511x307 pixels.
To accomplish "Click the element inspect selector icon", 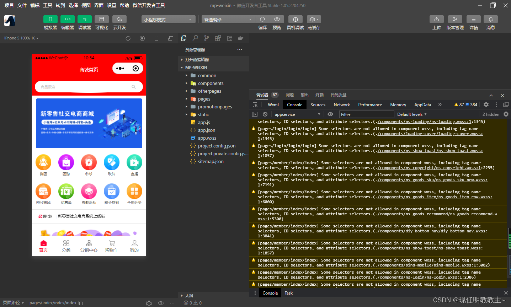I will point(255,105).
